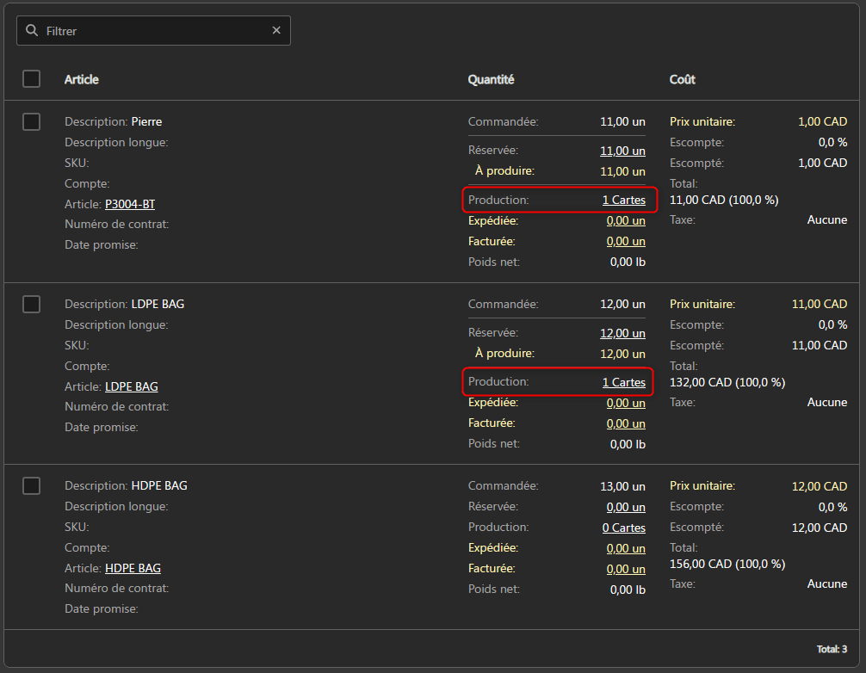This screenshot has height=673, width=866.
Task: Click the Facturée 0,00 un link for LDPE BAG
Action: coord(625,423)
